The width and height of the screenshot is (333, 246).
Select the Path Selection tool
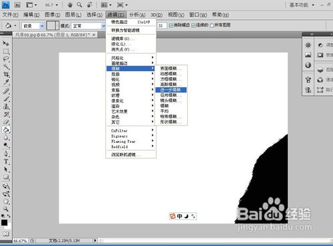(x=6, y=170)
